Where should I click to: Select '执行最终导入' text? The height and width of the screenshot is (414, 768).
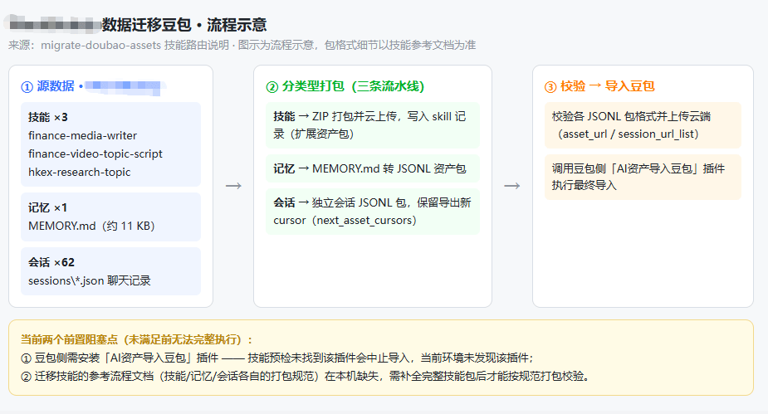point(584,186)
